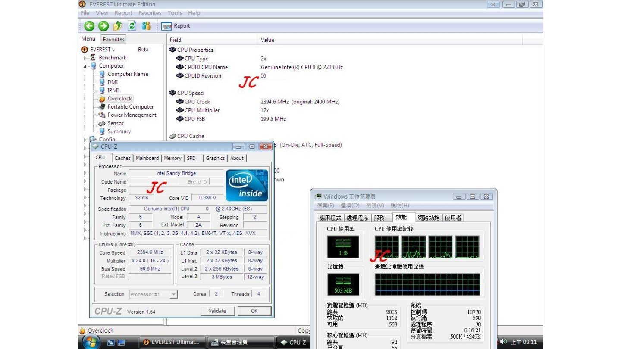Open the 檢視(V) menu in Task Manager
This screenshot has width=621, height=349.
375,206
